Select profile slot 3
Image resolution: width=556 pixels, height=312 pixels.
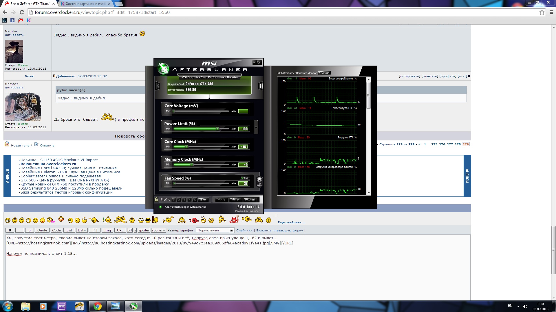(184, 200)
